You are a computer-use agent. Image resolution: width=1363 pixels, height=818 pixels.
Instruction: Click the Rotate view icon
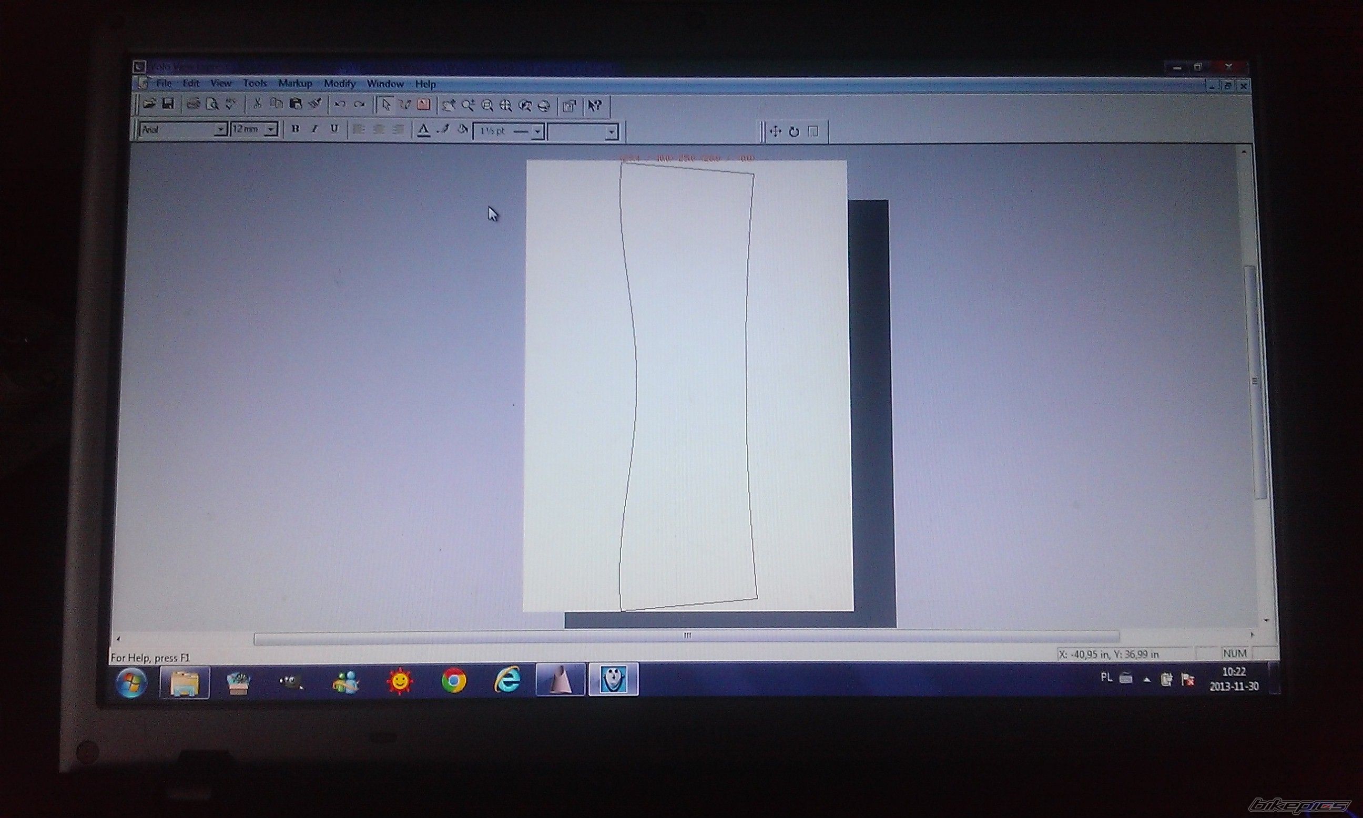(794, 132)
